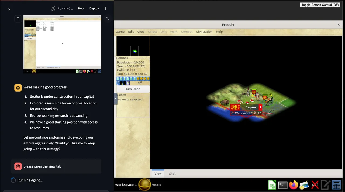Switch to the View tab at bottom
345x192 pixels.
pos(158,173)
